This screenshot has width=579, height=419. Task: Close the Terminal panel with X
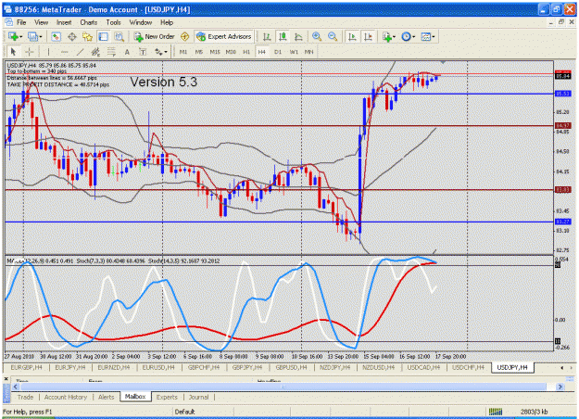[x=6, y=379]
